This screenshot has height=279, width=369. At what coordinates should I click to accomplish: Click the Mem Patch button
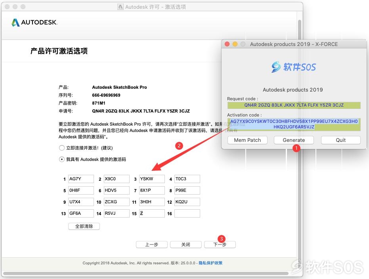pyautogui.click(x=247, y=140)
